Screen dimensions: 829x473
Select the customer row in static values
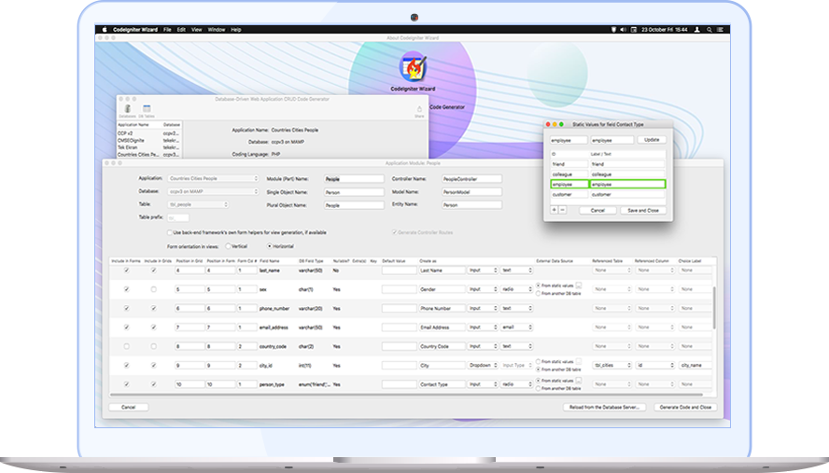click(x=608, y=194)
